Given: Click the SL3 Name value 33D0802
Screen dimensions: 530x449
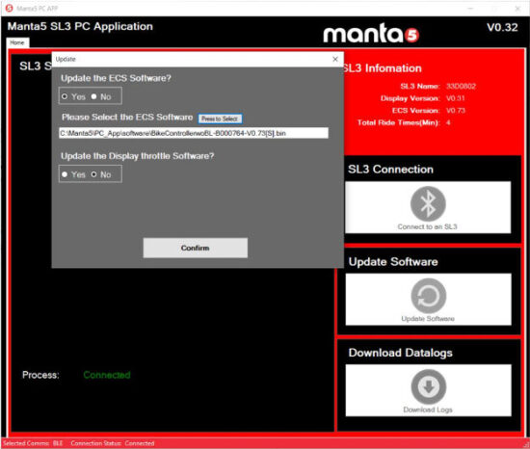Looking at the screenshot, I should coord(461,86).
